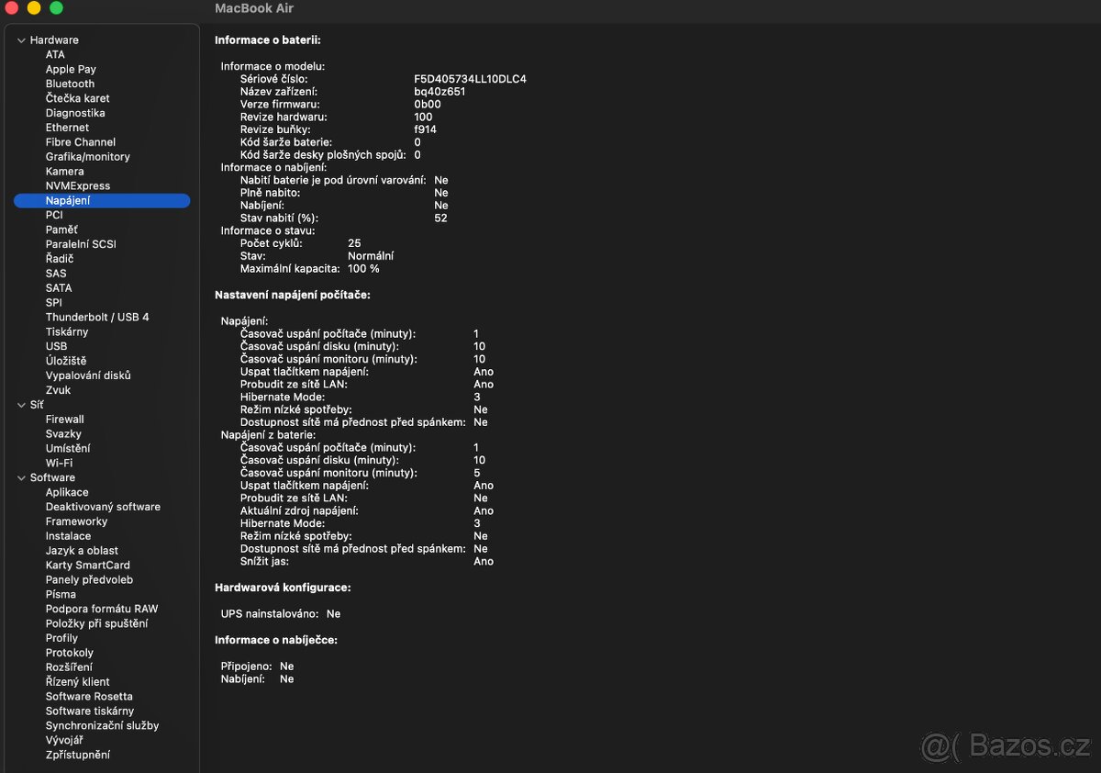Click the device name bq40z651
Screen dimensions: 1101x773
(x=439, y=92)
